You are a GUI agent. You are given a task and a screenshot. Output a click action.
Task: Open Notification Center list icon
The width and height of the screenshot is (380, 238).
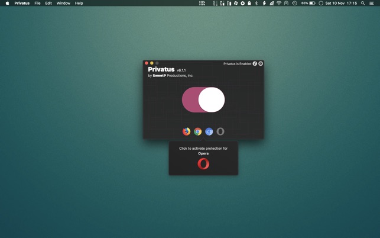click(371, 3)
